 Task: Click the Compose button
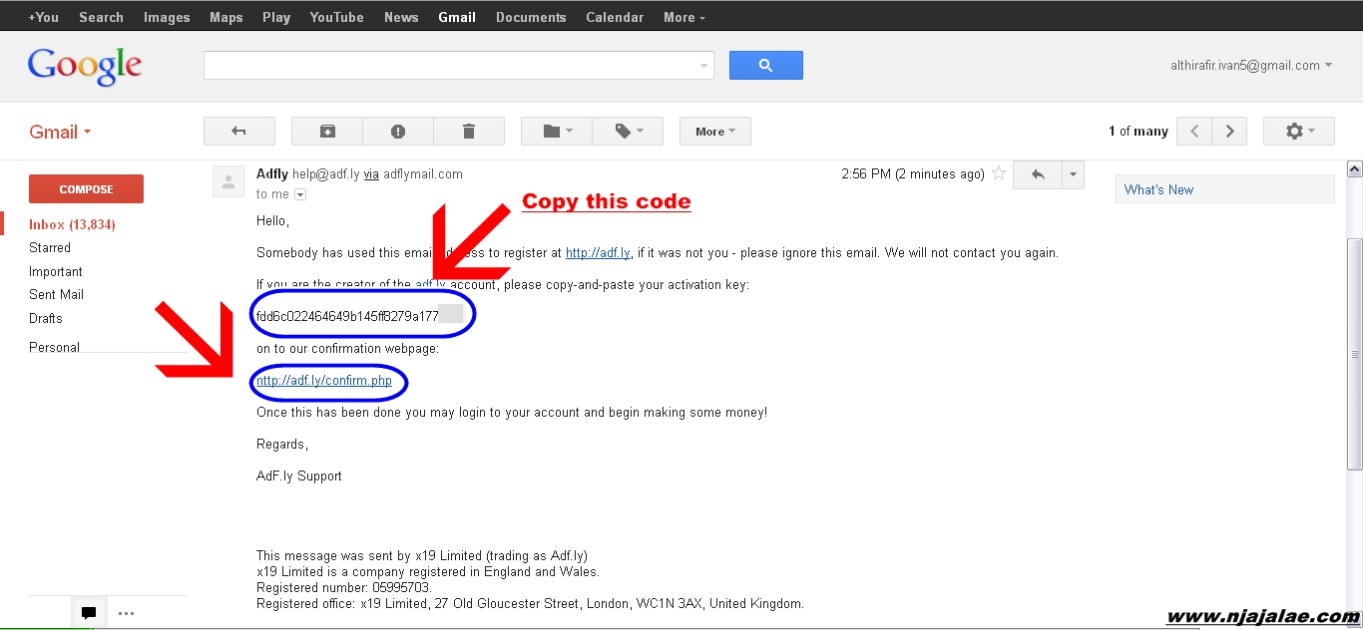(86, 189)
